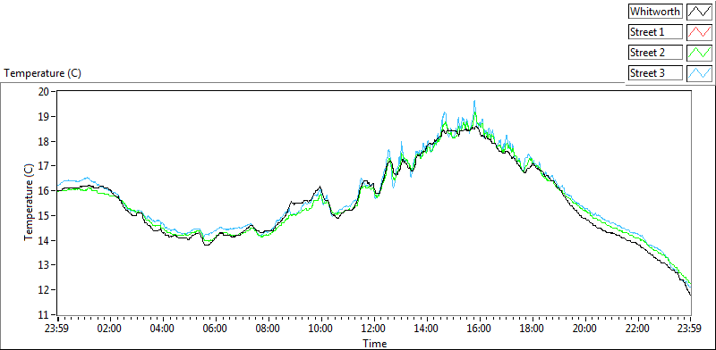The height and width of the screenshot is (350, 716).
Task: Click the Time x-axis label
Action: (x=374, y=344)
